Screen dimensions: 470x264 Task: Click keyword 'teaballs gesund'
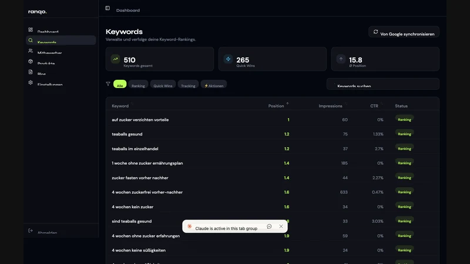[x=127, y=134]
